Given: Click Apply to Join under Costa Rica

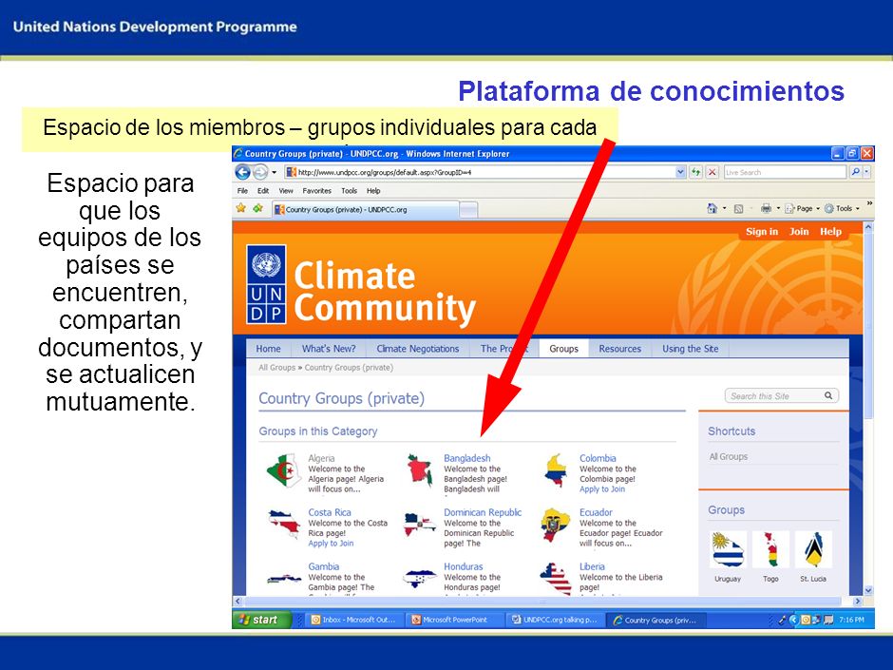Looking at the screenshot, I should pos(331,543).
